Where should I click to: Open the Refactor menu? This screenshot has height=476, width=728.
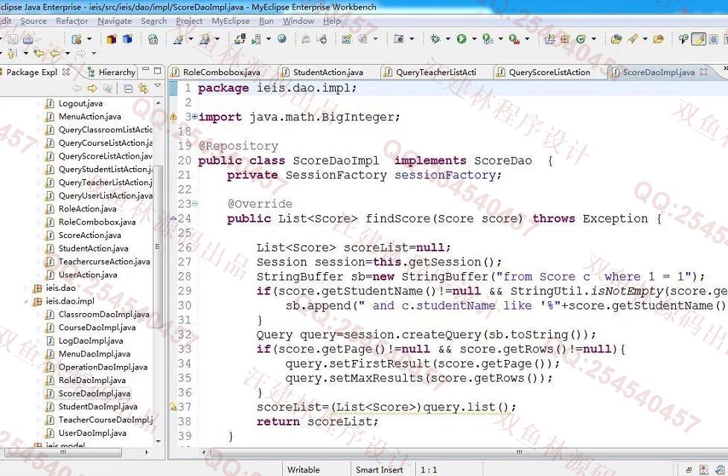point(72,22)
